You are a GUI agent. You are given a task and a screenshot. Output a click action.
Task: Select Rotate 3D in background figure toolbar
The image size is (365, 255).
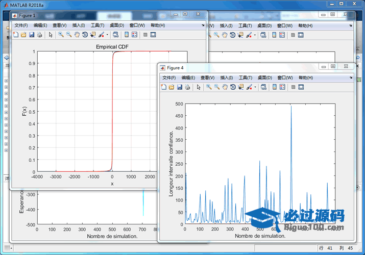[233, 35]
